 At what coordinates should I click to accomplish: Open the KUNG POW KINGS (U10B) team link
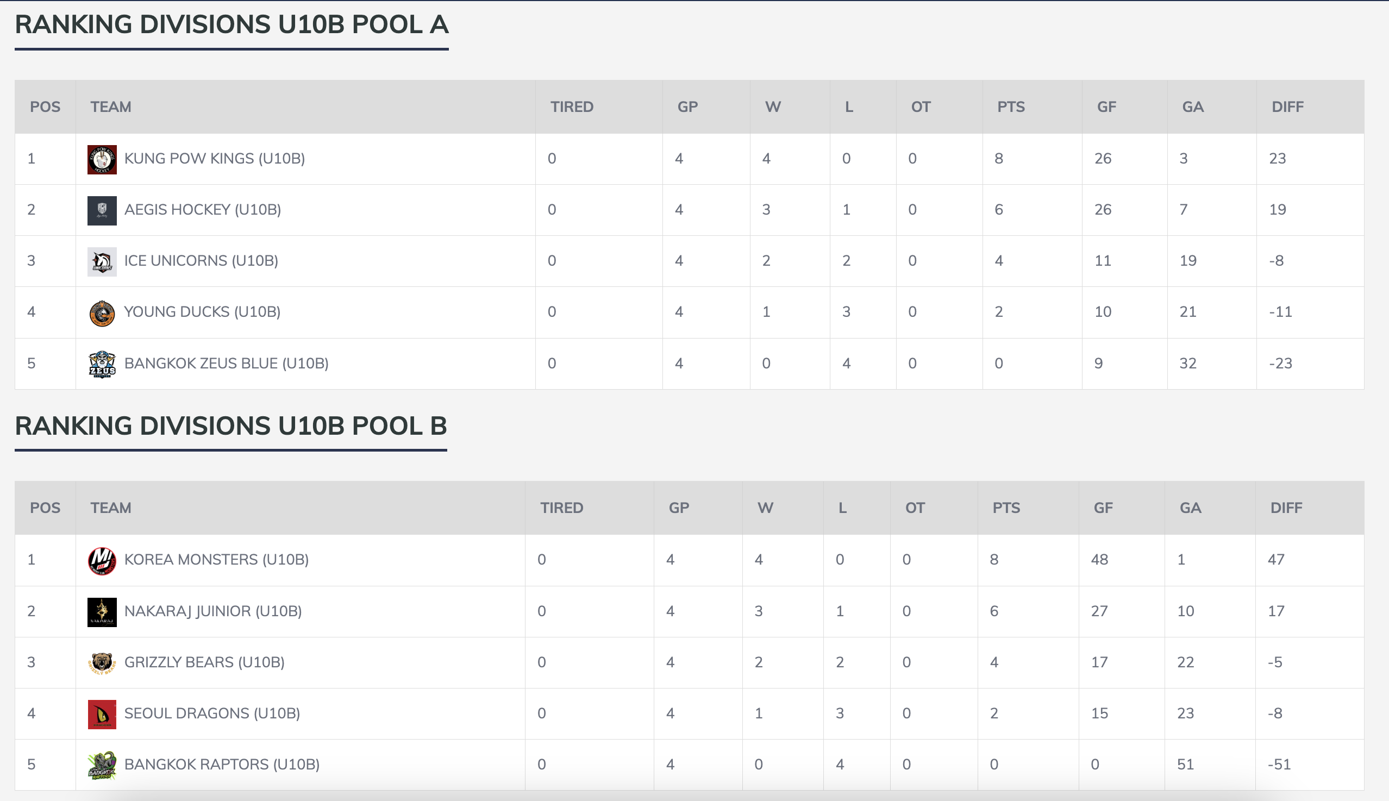pos(215,159)
